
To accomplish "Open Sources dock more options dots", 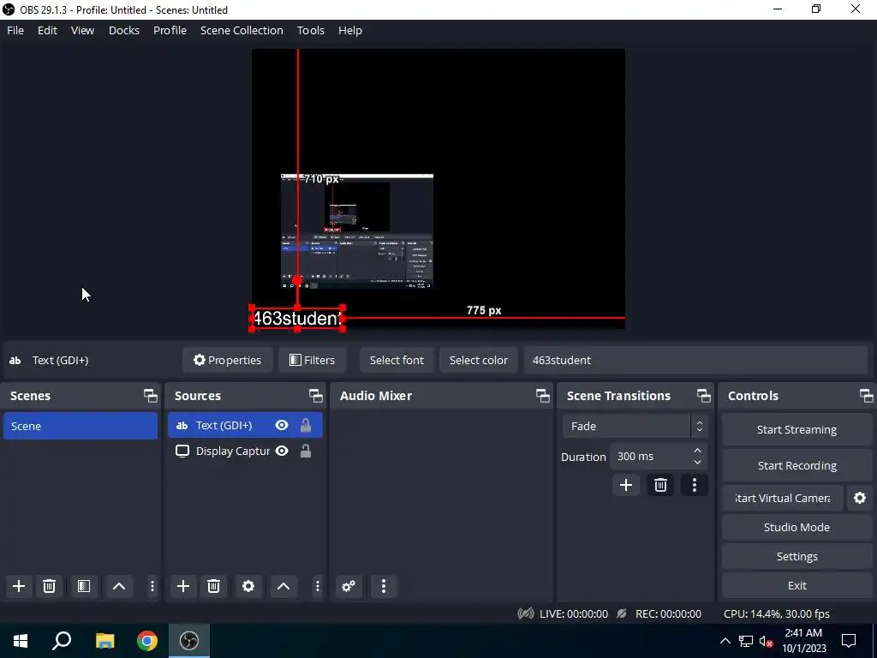I will tap(317, 586).
